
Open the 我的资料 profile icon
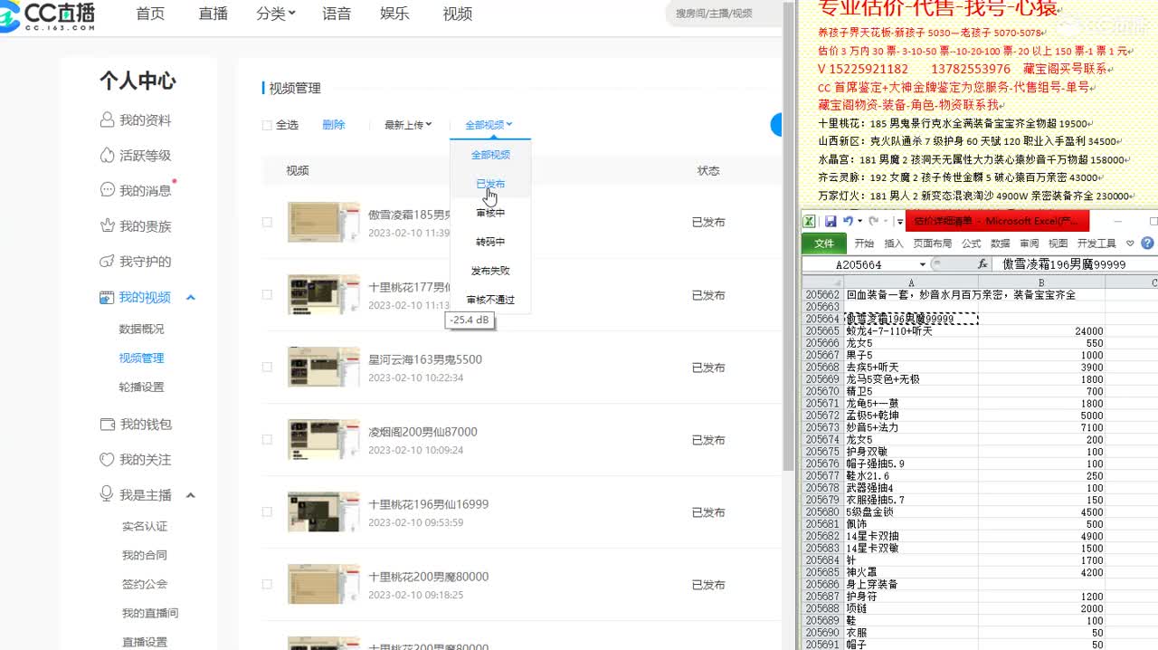[x=108, y=119]
